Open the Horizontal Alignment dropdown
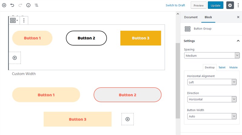242x135 pixels. coord(212,82)
